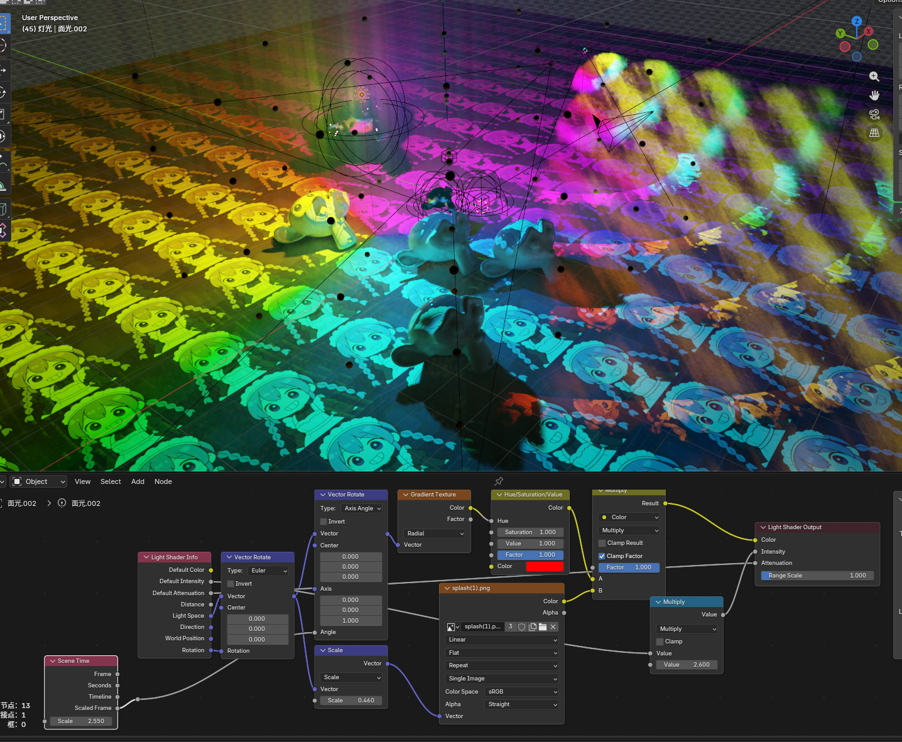Switch perspective/orthographic with grid icon
This screenshot has height=742, width=902.
pyautogui.click(x=874, y=133)
